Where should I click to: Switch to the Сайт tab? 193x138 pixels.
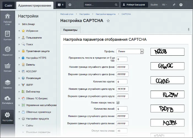(x=8, y=5)
